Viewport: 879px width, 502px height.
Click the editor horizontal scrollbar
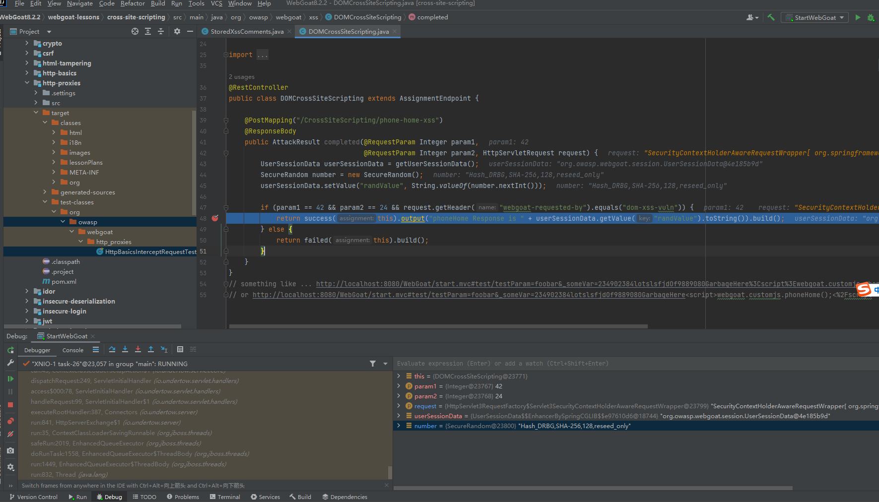click(438, 326)
